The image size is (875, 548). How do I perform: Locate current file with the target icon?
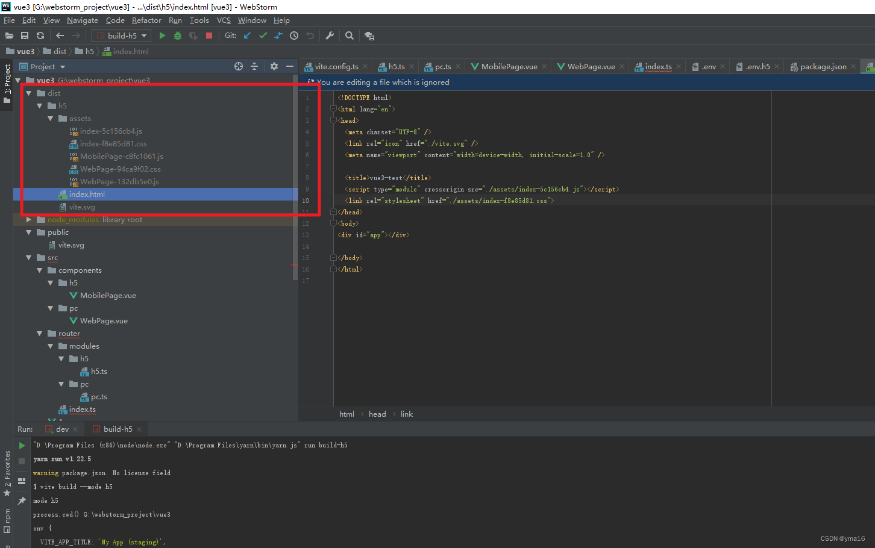239,66
